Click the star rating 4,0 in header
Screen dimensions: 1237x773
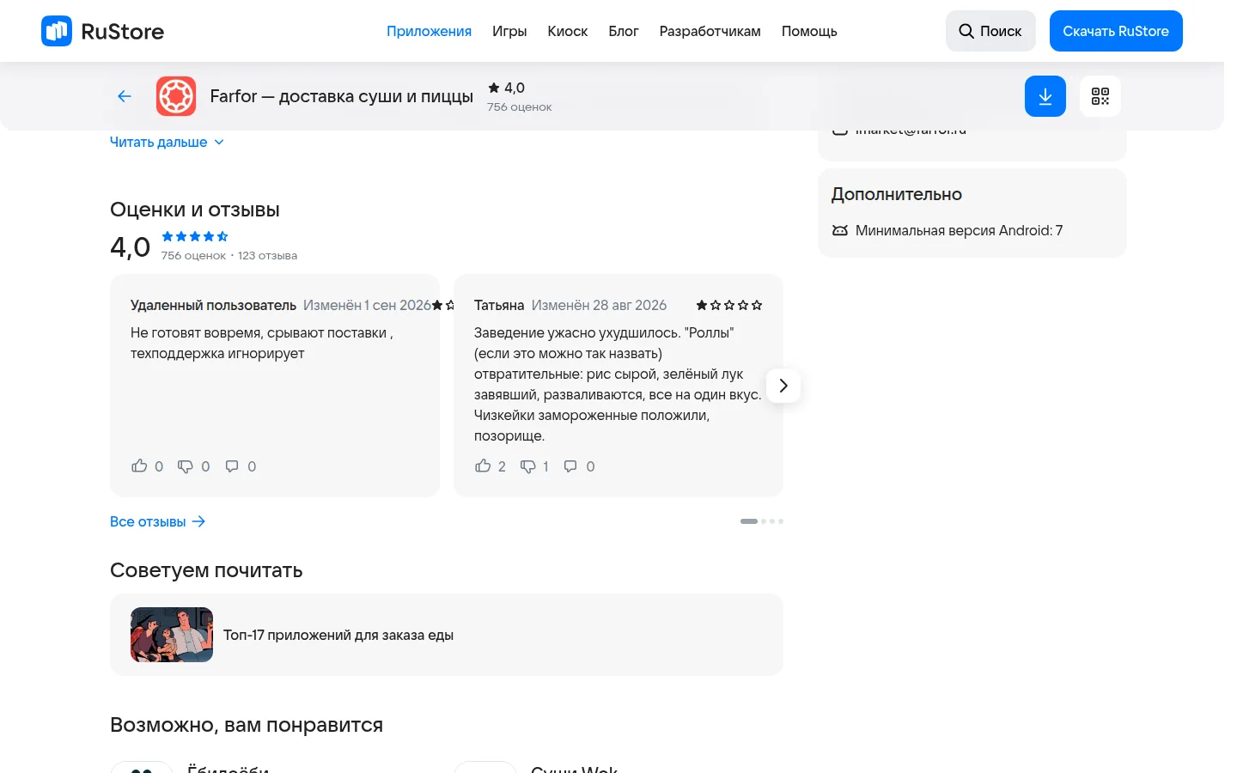pos(506,88)
